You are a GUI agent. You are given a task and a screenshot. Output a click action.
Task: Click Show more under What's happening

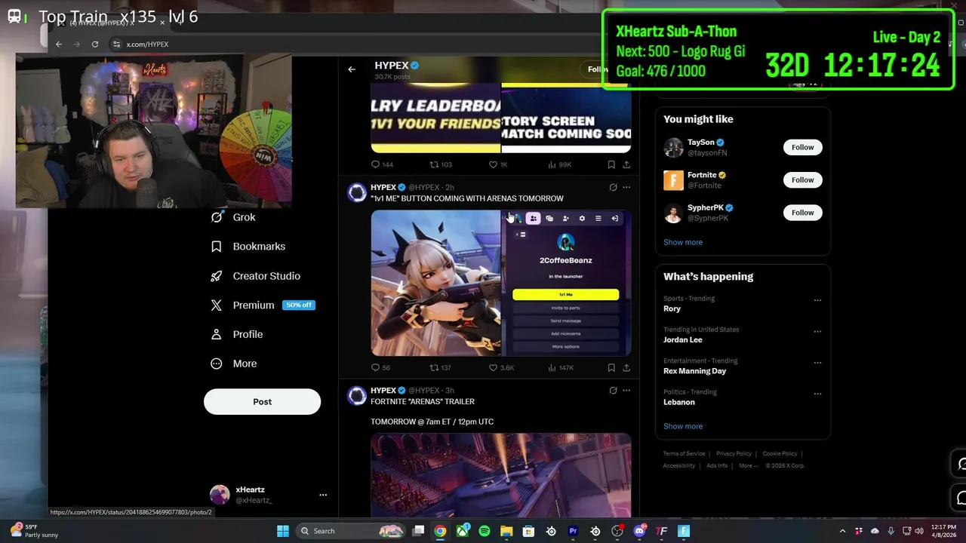coord(683,426)
